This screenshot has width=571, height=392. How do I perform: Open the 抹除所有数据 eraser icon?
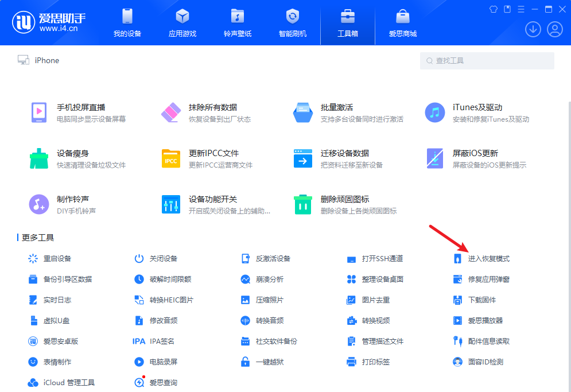point(171,112)
